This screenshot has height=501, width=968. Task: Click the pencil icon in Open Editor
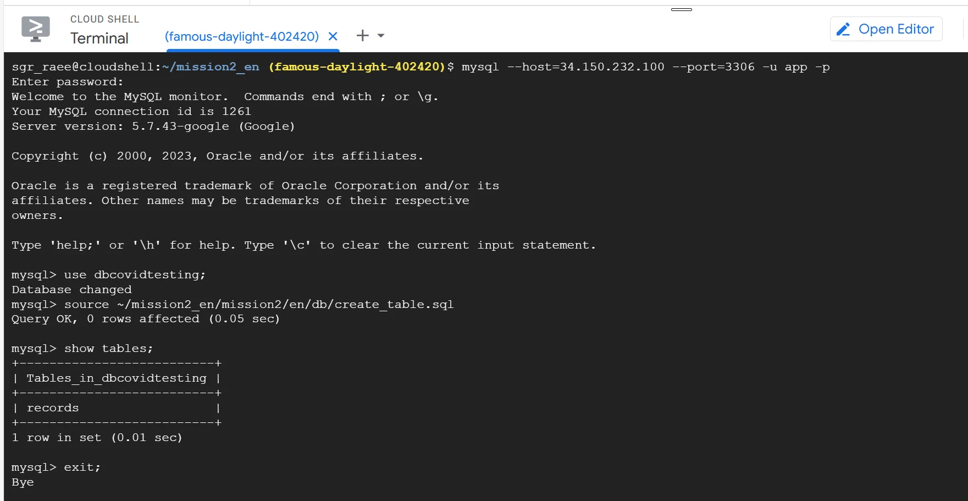pos(844,29)
